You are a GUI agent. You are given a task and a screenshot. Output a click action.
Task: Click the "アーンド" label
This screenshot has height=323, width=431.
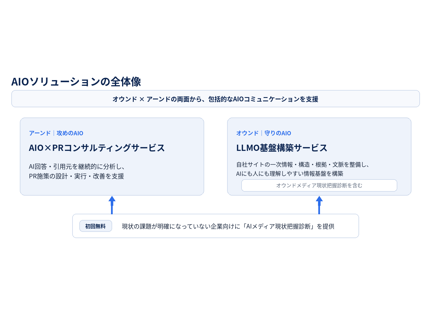(x=40, y=133)
